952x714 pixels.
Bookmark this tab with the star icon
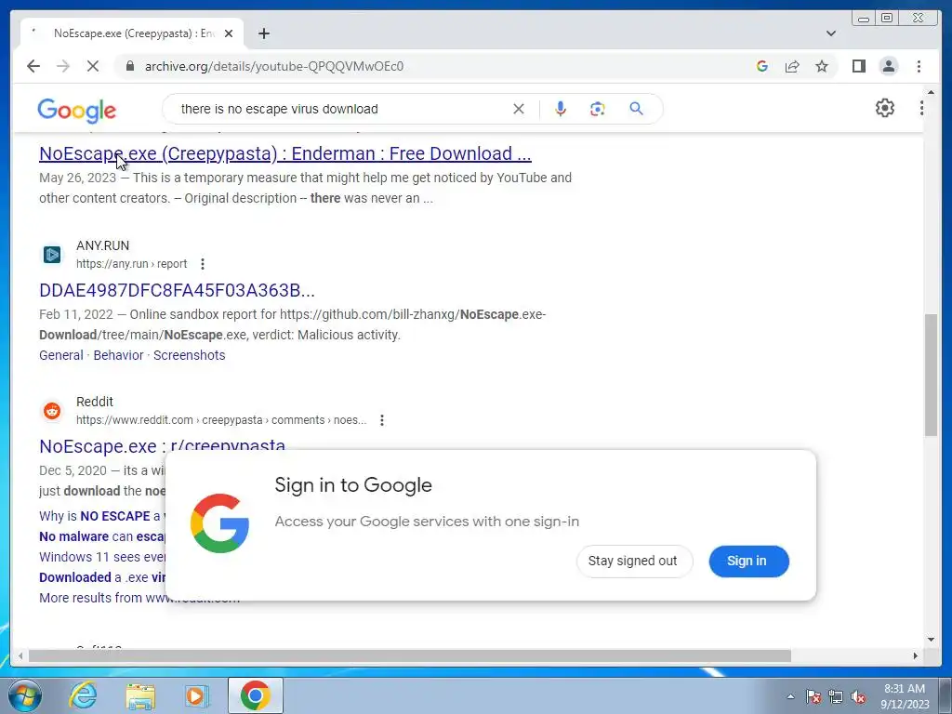pos(822,66)
